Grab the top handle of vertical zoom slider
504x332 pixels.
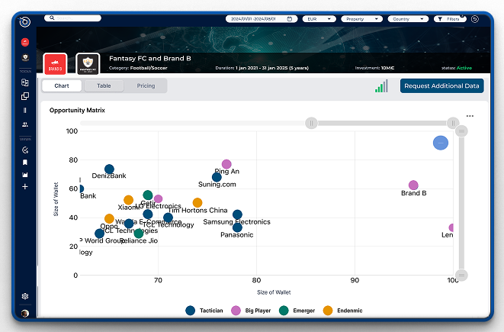[461, 131]
